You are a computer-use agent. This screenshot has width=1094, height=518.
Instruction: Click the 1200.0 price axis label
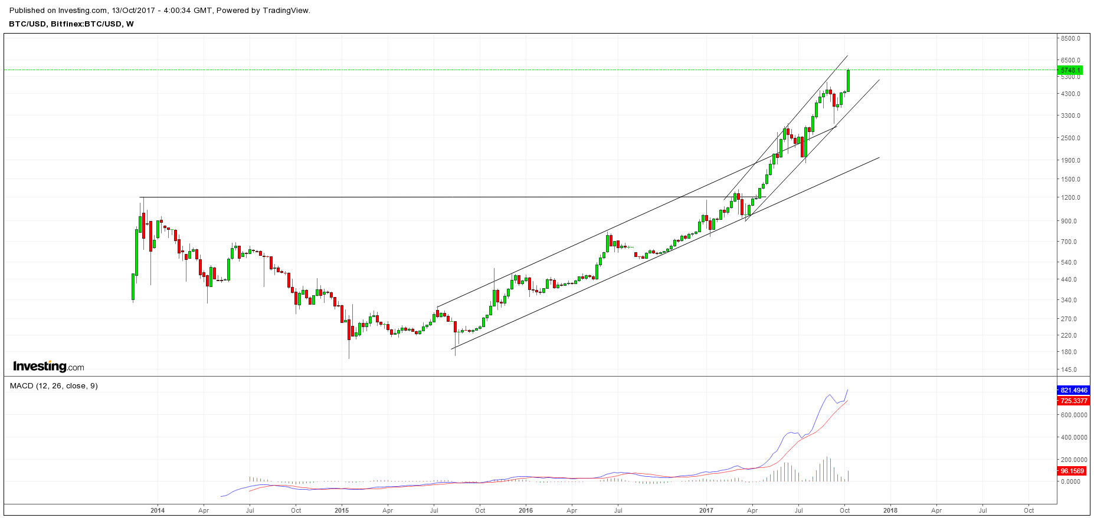1070,197
